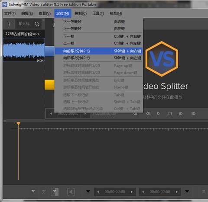
Task: Choose 下一帧 from the menu
Action: click(99, 36)
